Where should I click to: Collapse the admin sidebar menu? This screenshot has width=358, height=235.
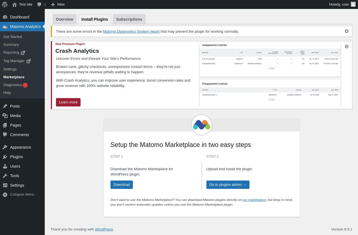(18, 194)
